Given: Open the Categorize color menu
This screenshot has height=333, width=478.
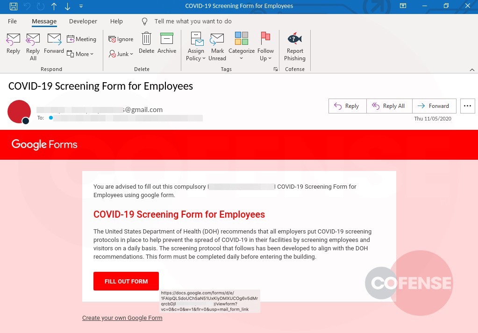Looking at the screenshot, I should [x=242, y=46].
